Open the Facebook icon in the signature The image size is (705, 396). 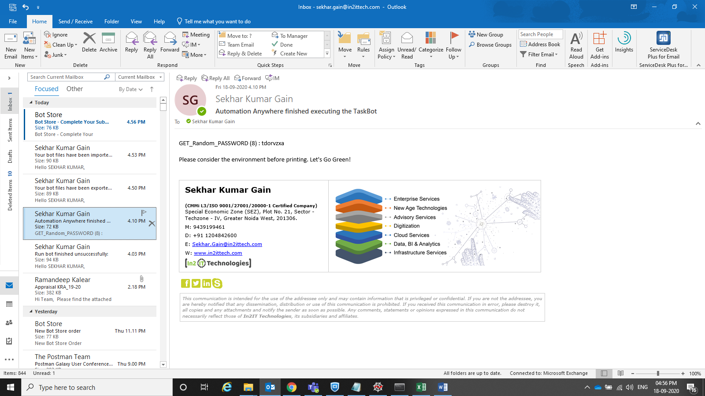click(186, 283)
